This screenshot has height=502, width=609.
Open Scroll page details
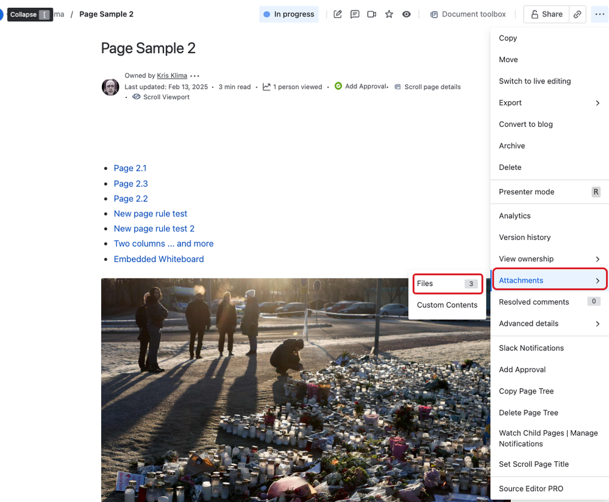433,87
